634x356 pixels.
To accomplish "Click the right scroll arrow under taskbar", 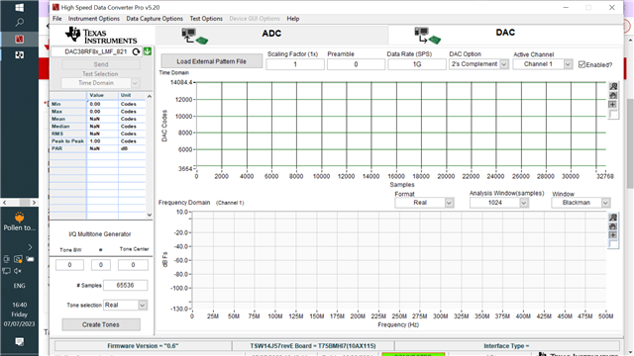I will click(34, 202).
